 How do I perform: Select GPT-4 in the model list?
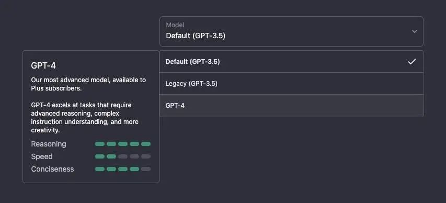(x=291, y=106)
